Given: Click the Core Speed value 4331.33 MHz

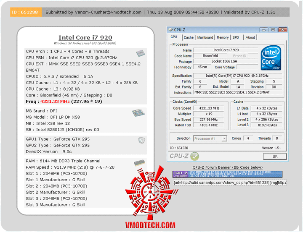Looking at the screenshot, I should point(208,108).
